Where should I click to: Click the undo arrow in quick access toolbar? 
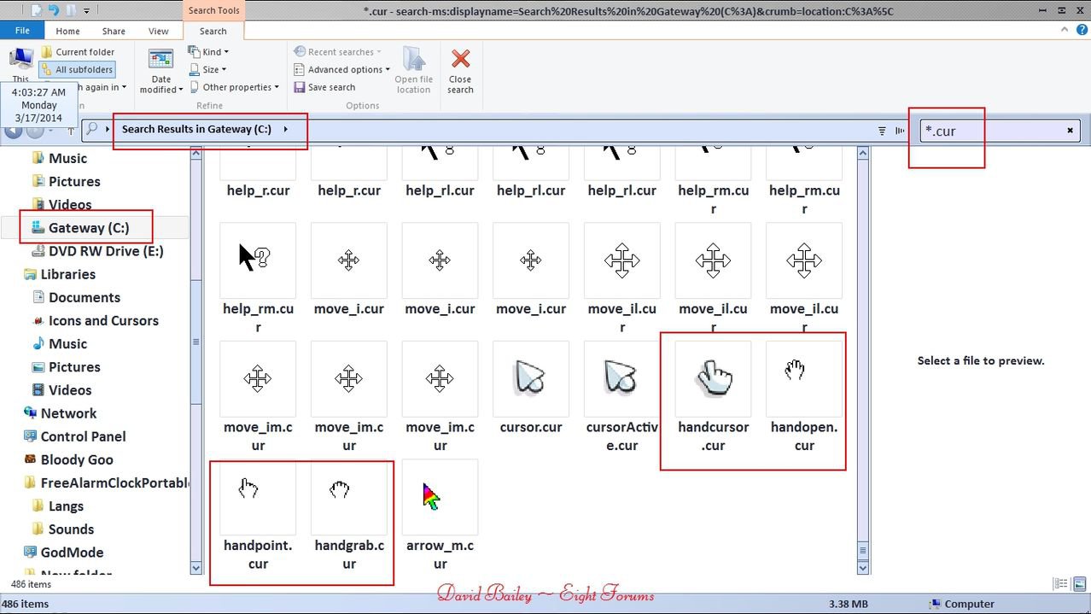click(53, 10)
